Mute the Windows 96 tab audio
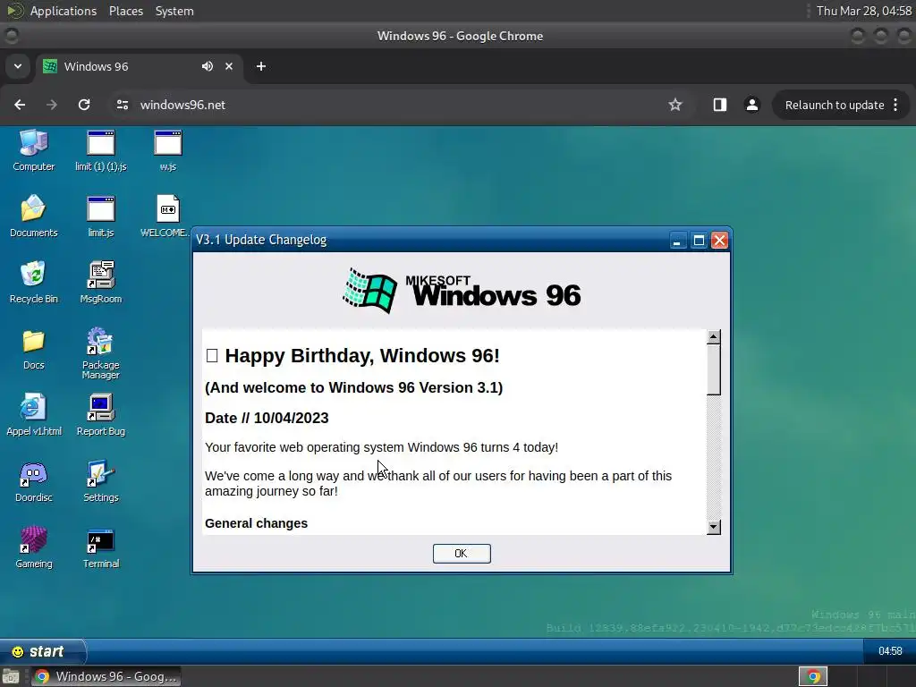This screenshot has height=687, width=916. (x=208, y=66)
